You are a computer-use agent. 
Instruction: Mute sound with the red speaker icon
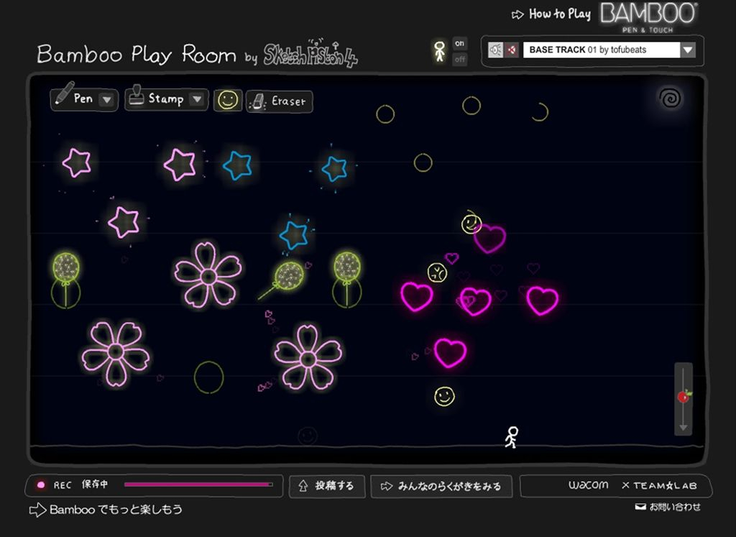click(512, 50)
